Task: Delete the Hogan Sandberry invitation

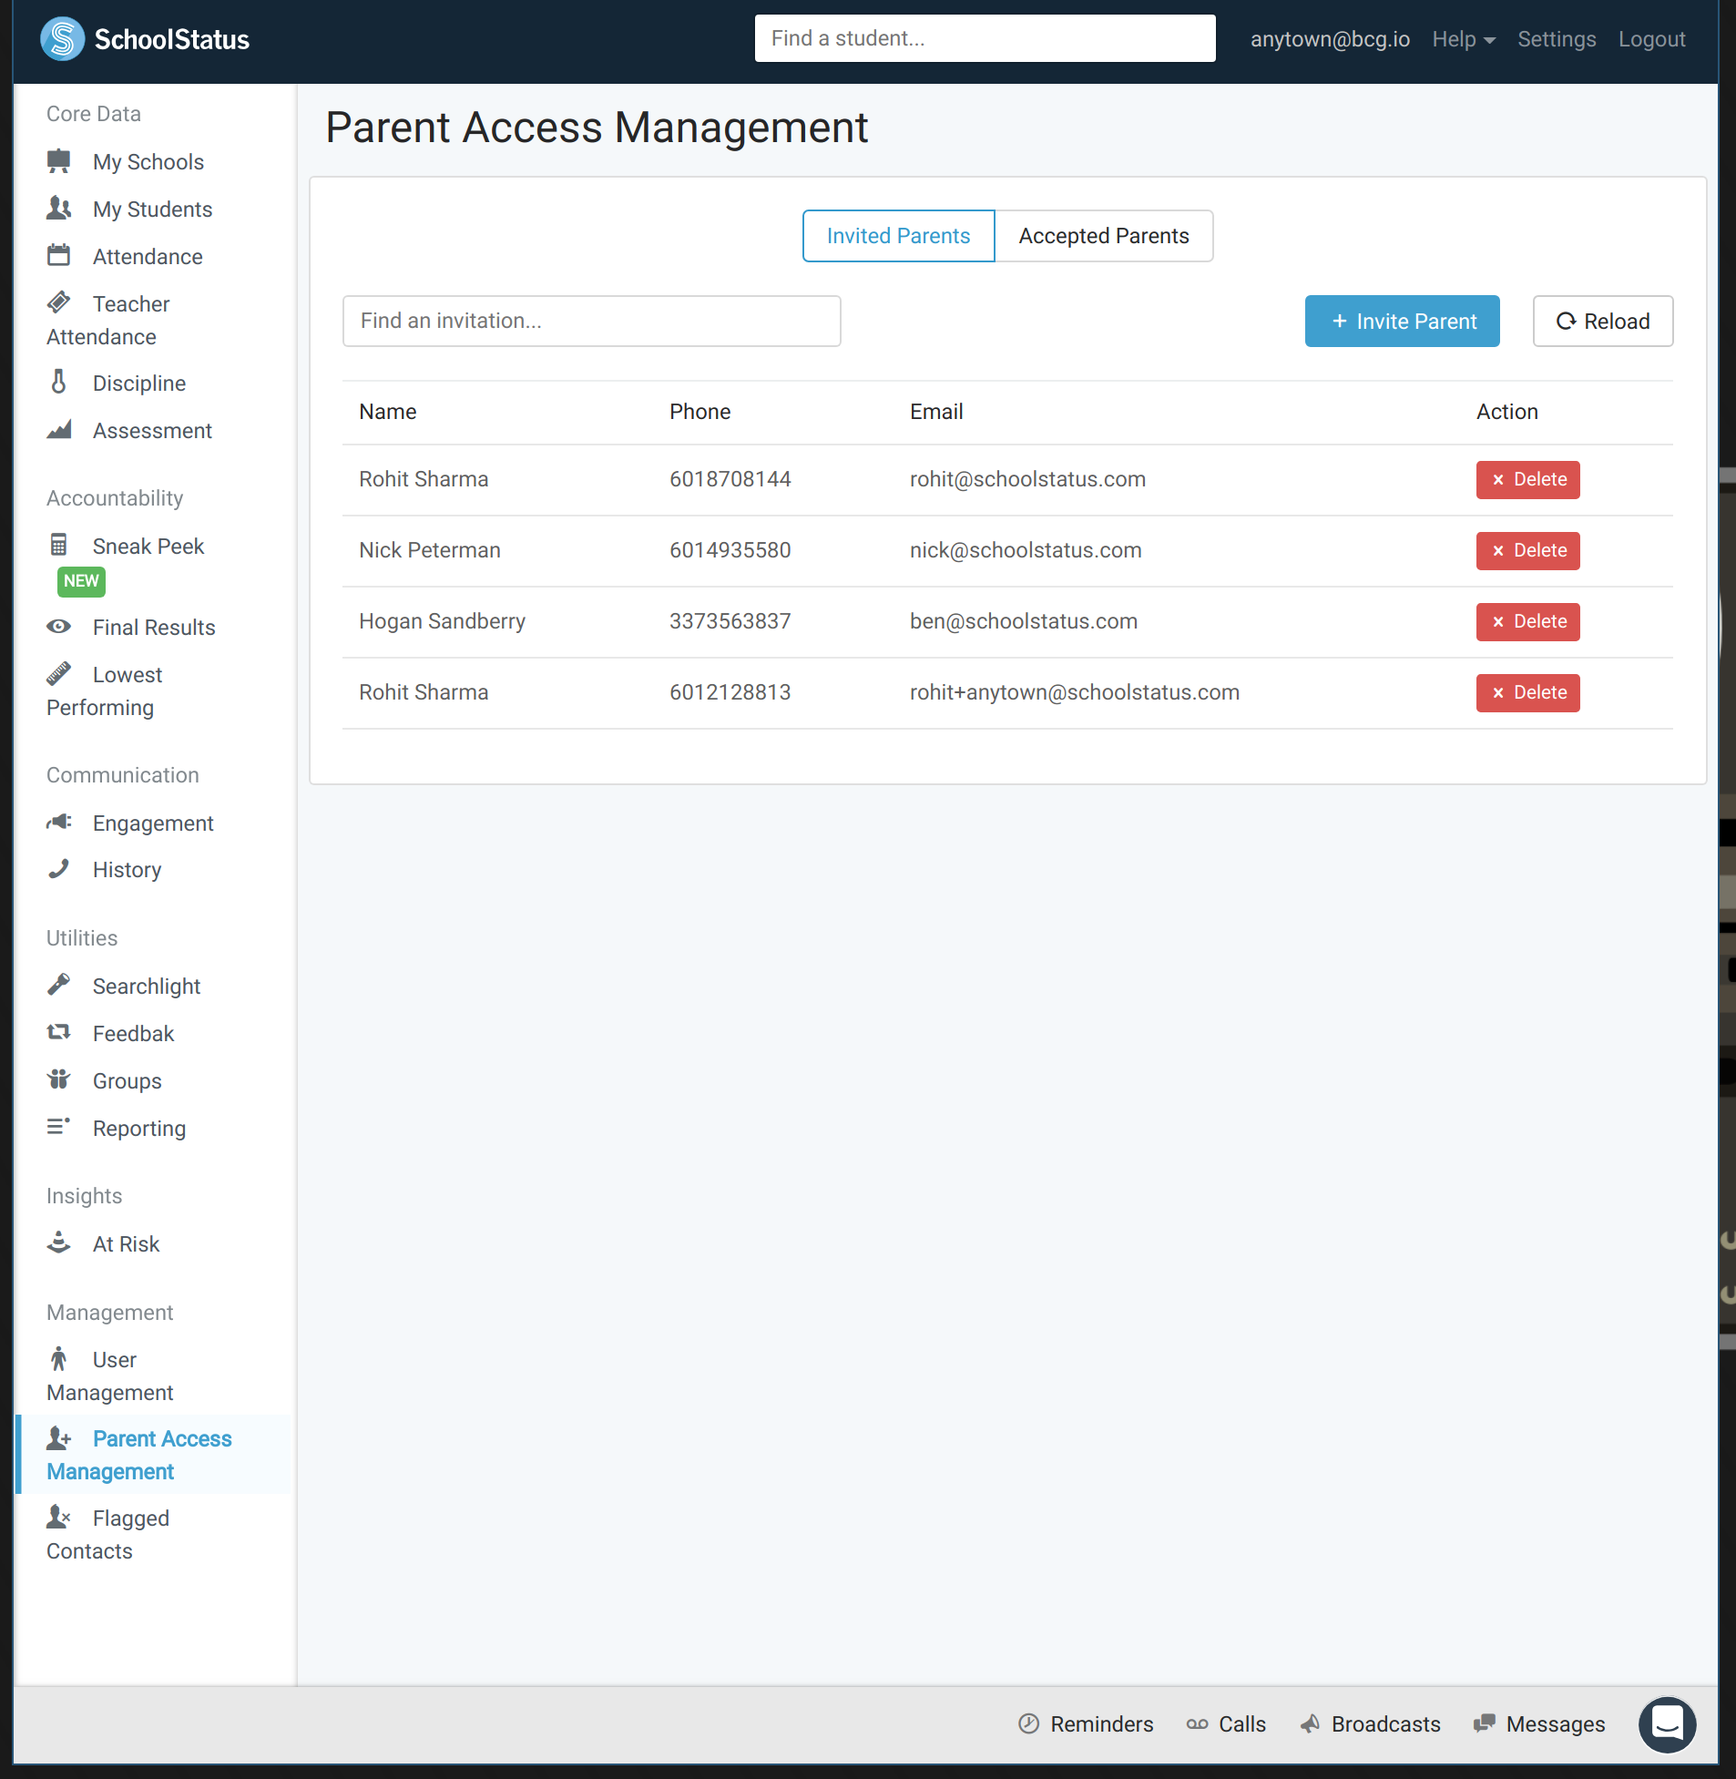Action: pos(1527,622)
